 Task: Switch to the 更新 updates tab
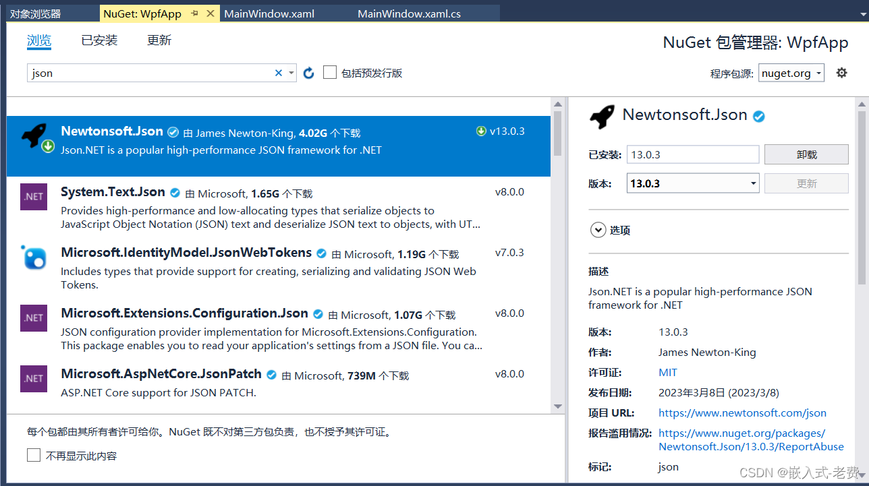point(159,40)
